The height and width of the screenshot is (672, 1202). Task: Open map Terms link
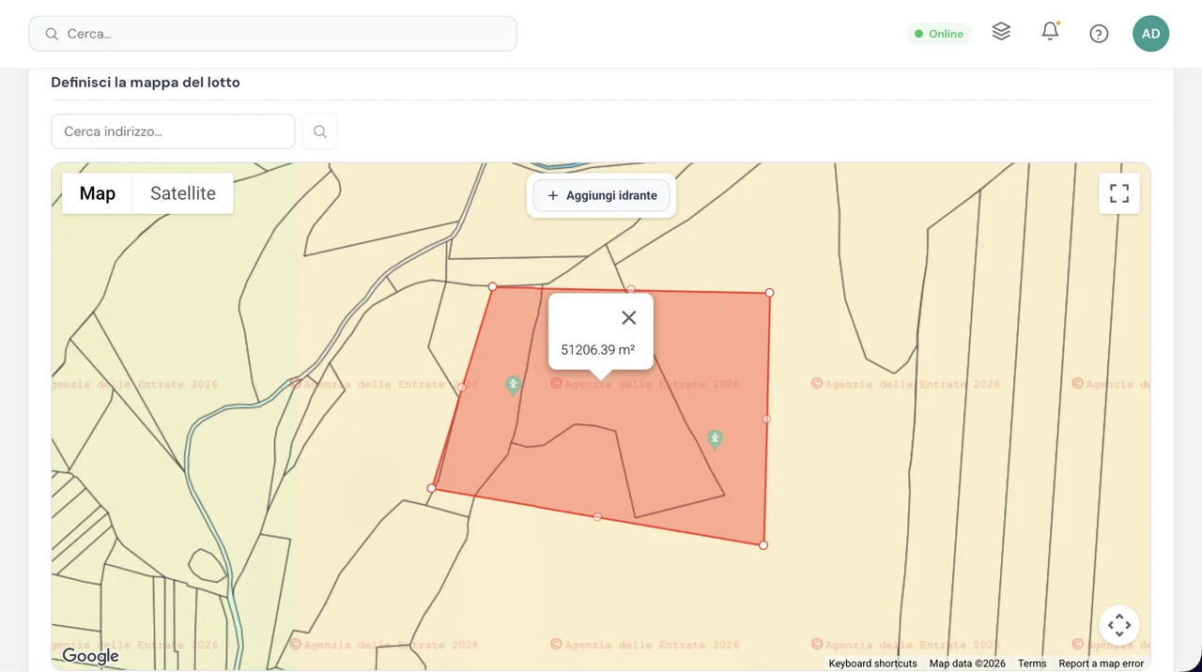[x=1032, y=664]
